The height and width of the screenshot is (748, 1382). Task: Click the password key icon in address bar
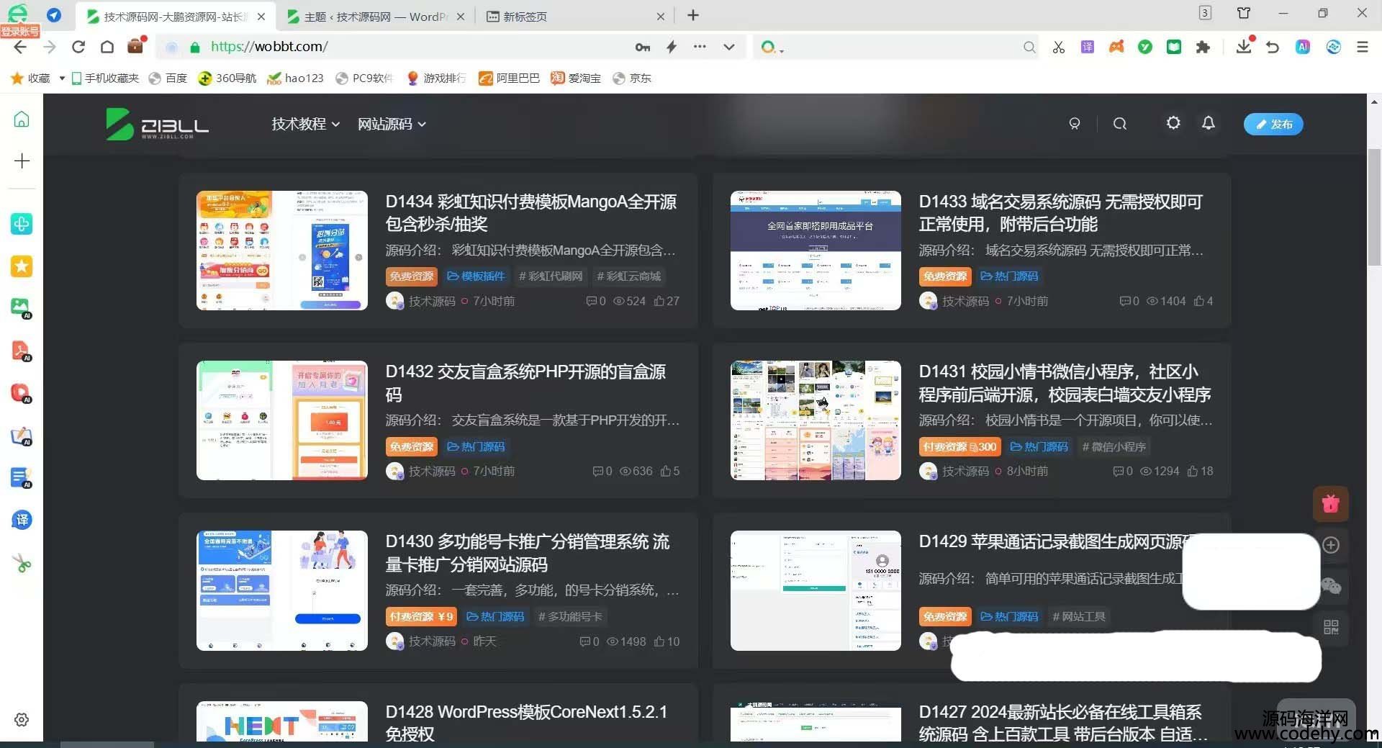(x=642, y=47)
